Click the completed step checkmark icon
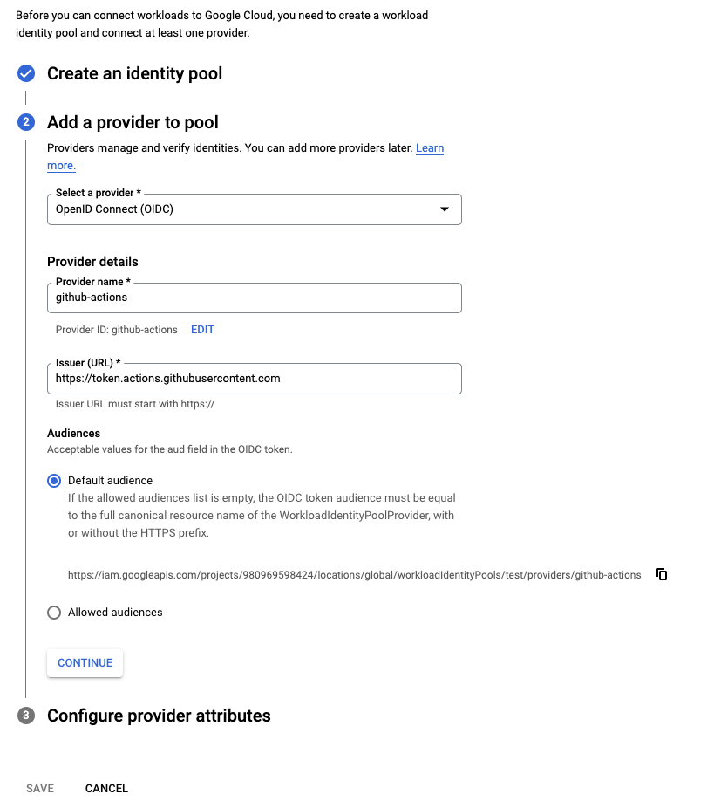Screen dimensions: 714x808 [26, 73]
